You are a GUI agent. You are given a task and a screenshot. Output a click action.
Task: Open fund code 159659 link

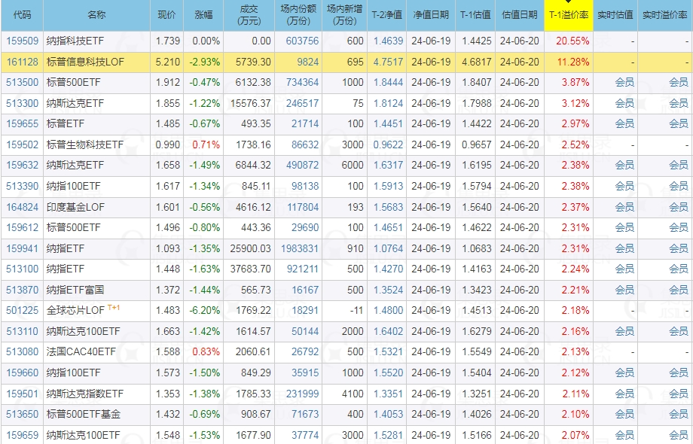coord(22,435)
